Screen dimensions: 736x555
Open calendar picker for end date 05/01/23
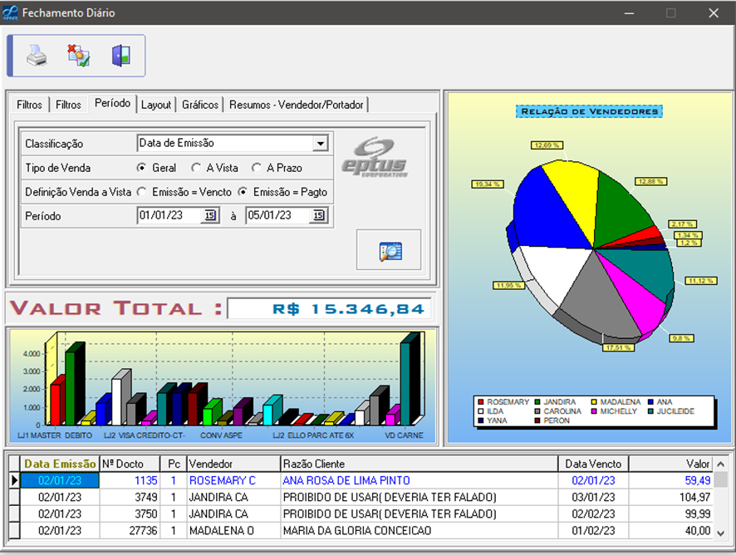319,216
